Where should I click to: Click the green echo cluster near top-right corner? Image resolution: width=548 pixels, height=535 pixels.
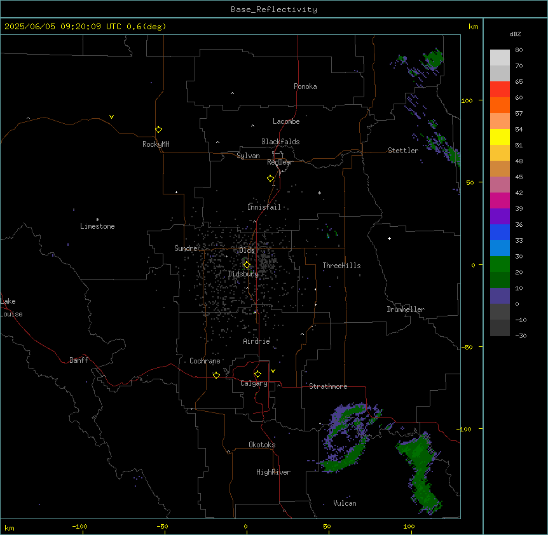(x=433, y=58)
